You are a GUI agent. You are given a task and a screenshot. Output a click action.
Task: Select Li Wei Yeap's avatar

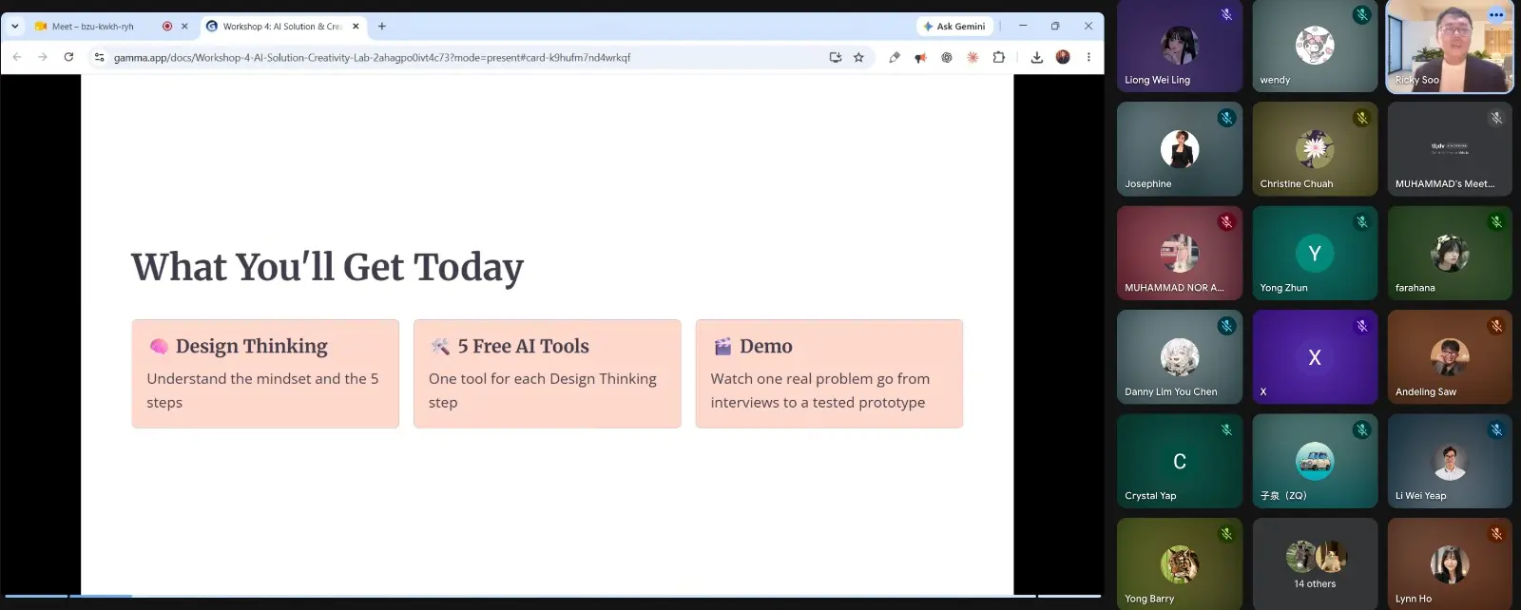tap(1450, 461)
